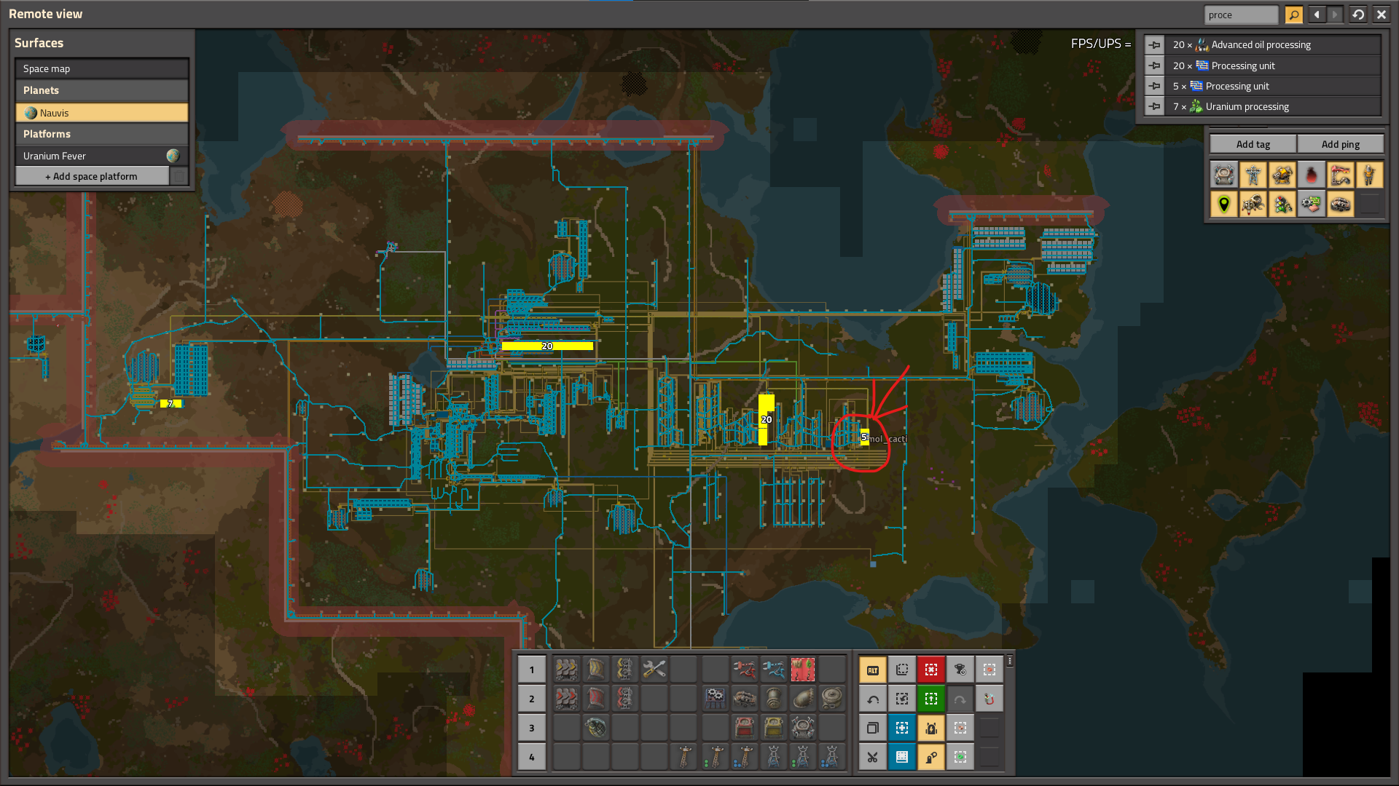
Task: Toggle the train station map filter
Action: [x=1341, y=175]
